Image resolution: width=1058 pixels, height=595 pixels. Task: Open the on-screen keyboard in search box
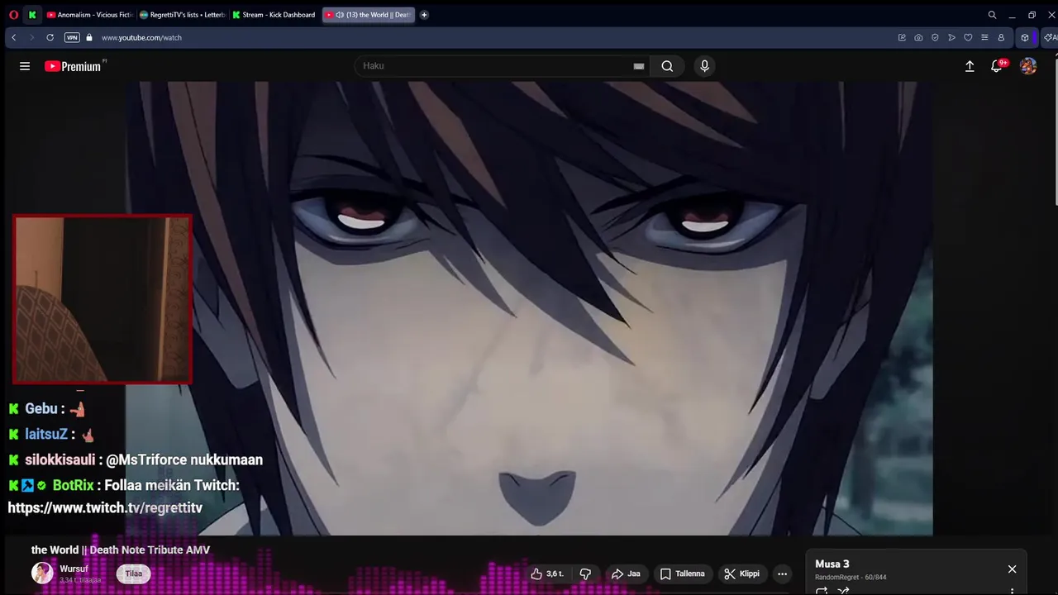click(x=639, y=66)
